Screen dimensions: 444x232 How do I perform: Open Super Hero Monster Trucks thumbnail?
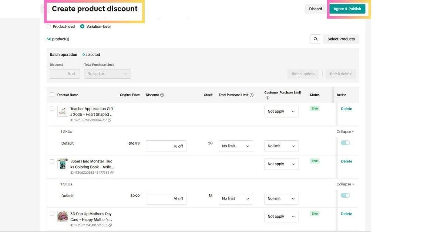[x=63, y=164]
